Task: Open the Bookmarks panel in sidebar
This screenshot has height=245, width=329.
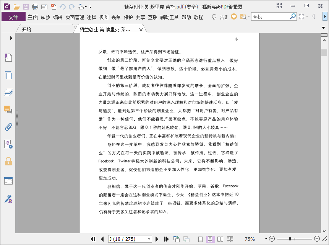Action: pos(8,57)
